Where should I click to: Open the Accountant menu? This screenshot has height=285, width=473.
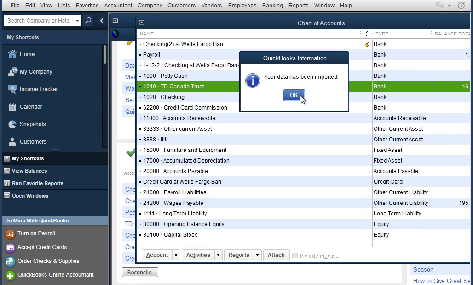coord(118,6)
